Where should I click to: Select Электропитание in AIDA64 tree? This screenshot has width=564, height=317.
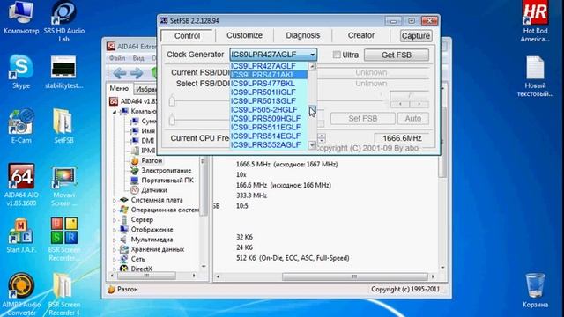pyautogui.click(x=167, y=170)
